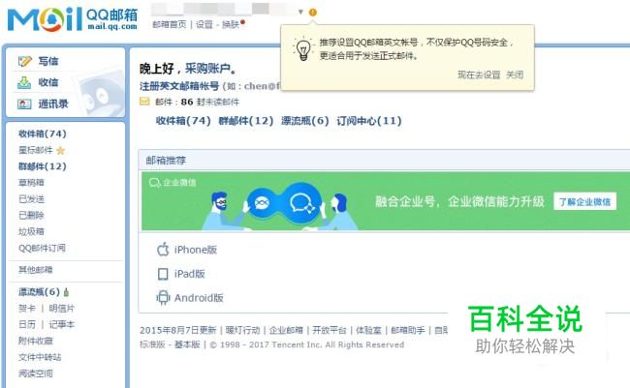Image resolution: width=630 pixels, height=388 pixels.
Task: Close the tip popup via 关闭
Action: pyautogui.click(x=515, y=75)
